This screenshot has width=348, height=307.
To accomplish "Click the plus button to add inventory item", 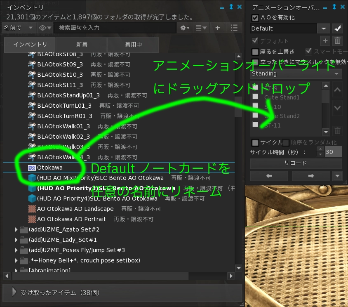I will [218, 28].
